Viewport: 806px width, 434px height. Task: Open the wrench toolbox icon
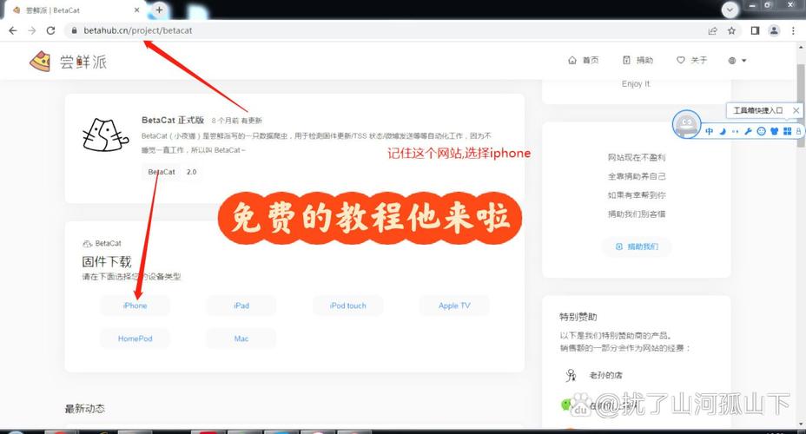point(748,131)
